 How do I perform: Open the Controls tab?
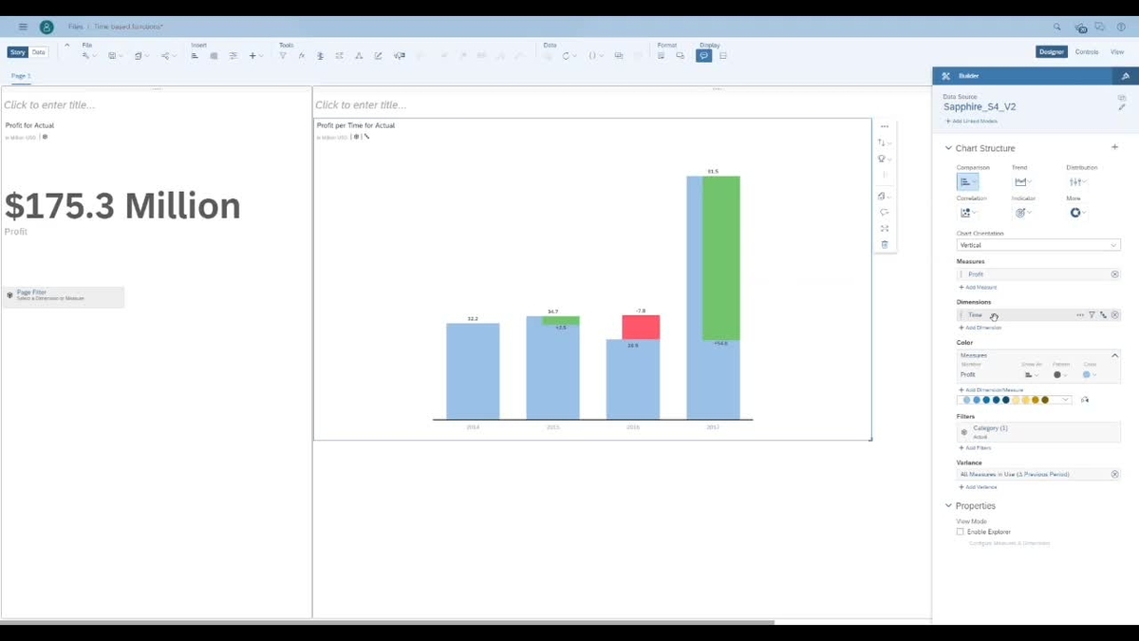1087,52
